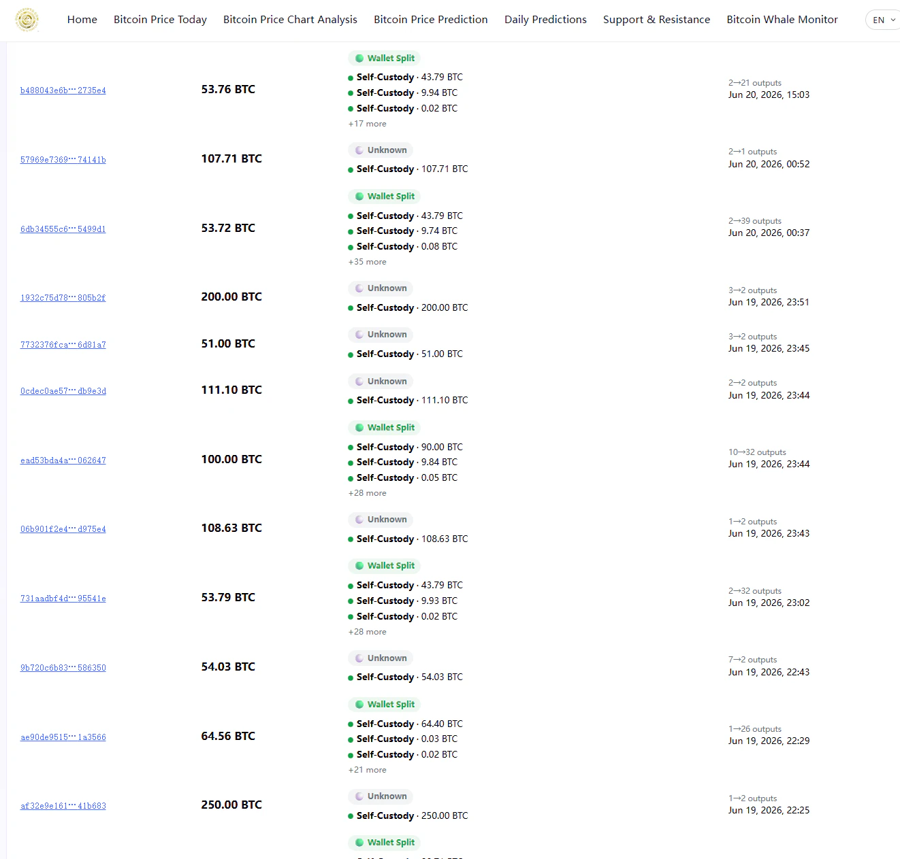
Task: Click Unknown badge on 200.00 BTC row
Action: pos(381,288)
